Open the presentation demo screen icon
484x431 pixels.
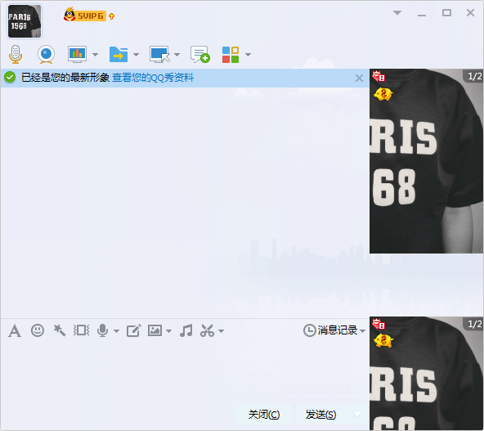tap(77, 55)
